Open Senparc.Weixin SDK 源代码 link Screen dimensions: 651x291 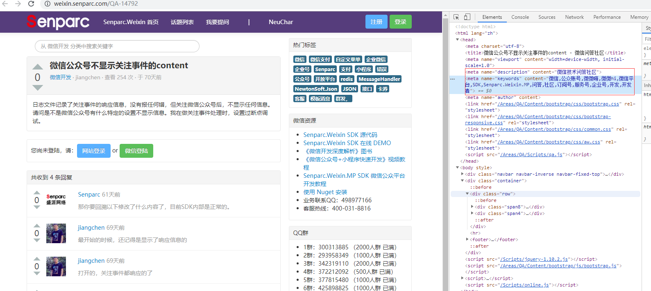[340, 135]
